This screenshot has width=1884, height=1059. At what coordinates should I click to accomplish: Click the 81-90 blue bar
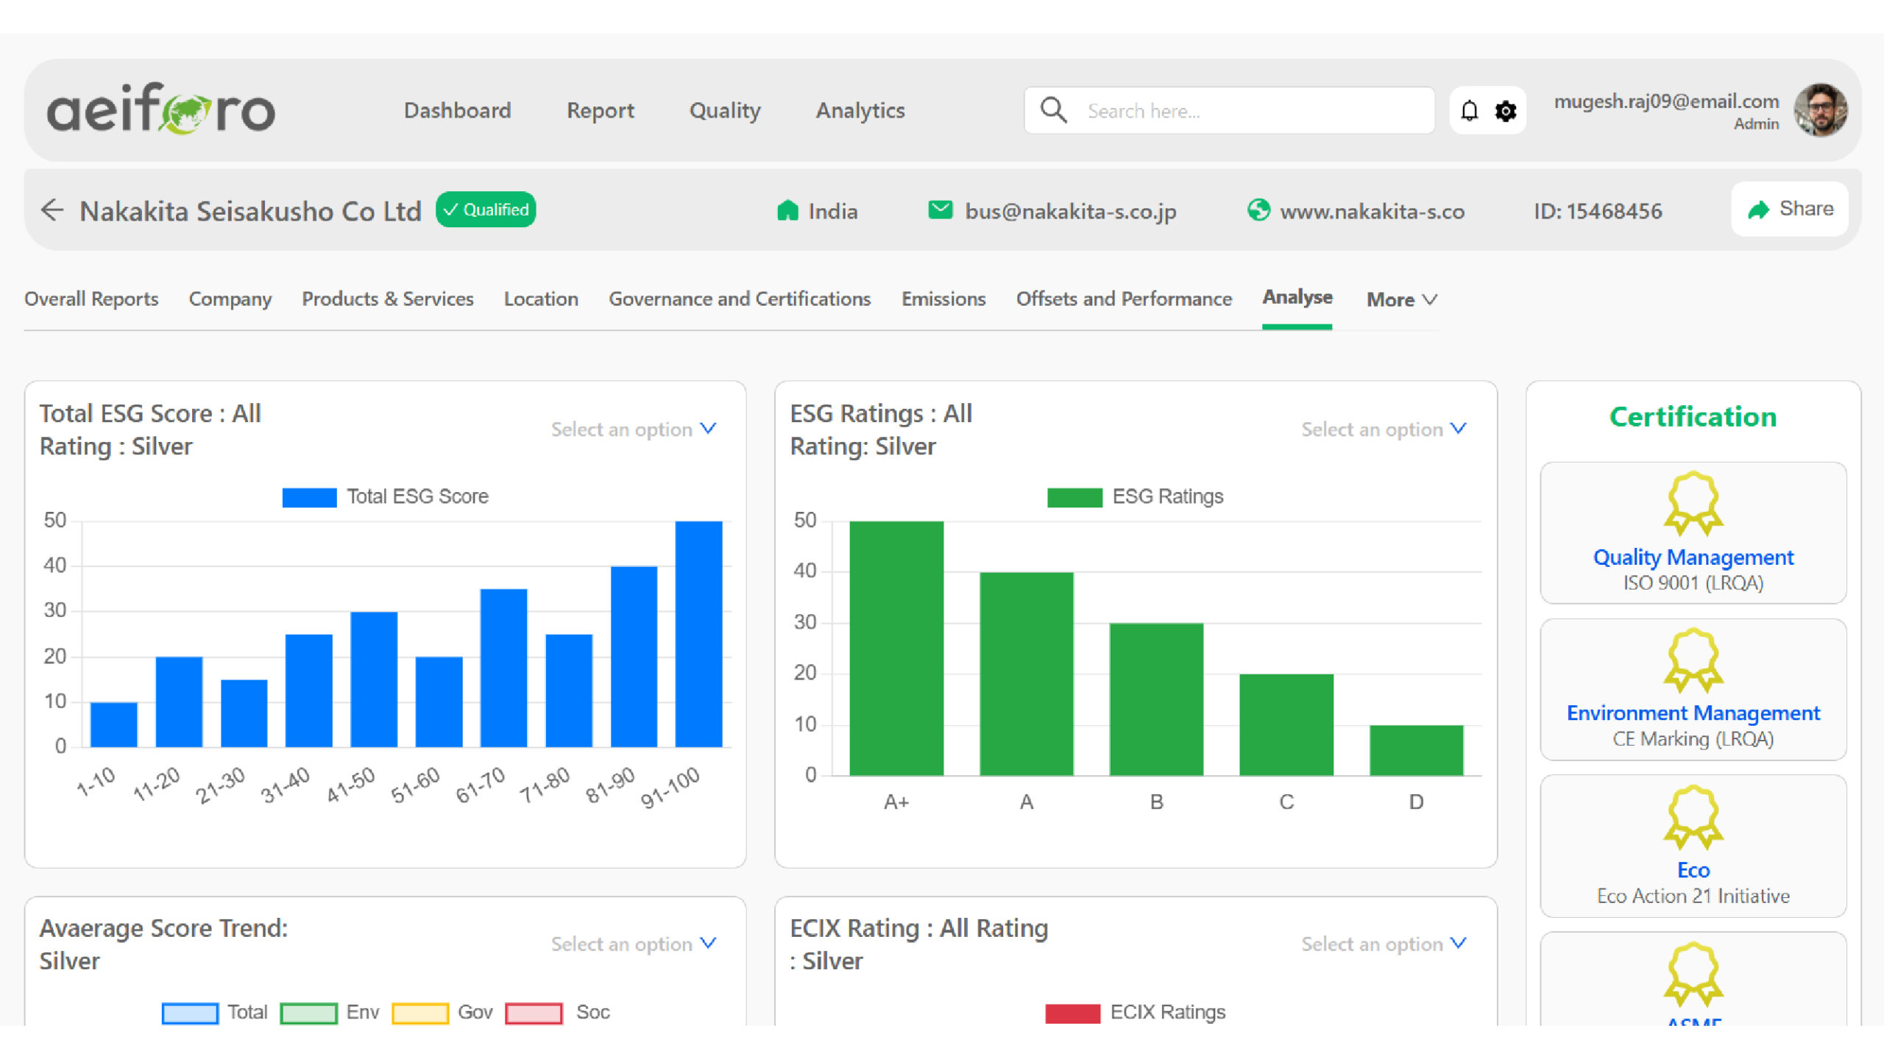point(634,657)
